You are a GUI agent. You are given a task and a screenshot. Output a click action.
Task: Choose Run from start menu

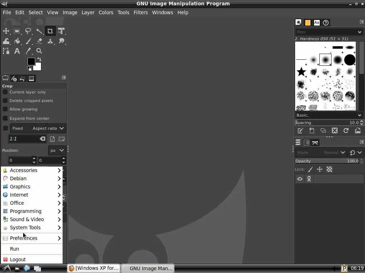click(x=32, y=249)
